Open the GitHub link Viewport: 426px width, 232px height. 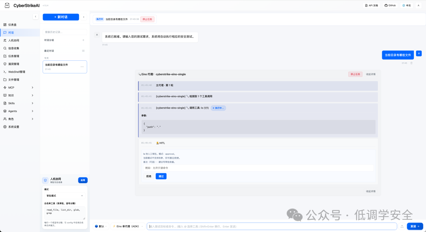390,6
